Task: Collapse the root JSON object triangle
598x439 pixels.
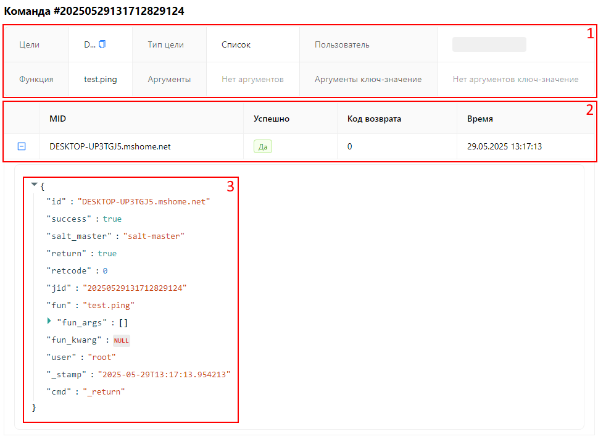Action: click(x=34, y=184)
